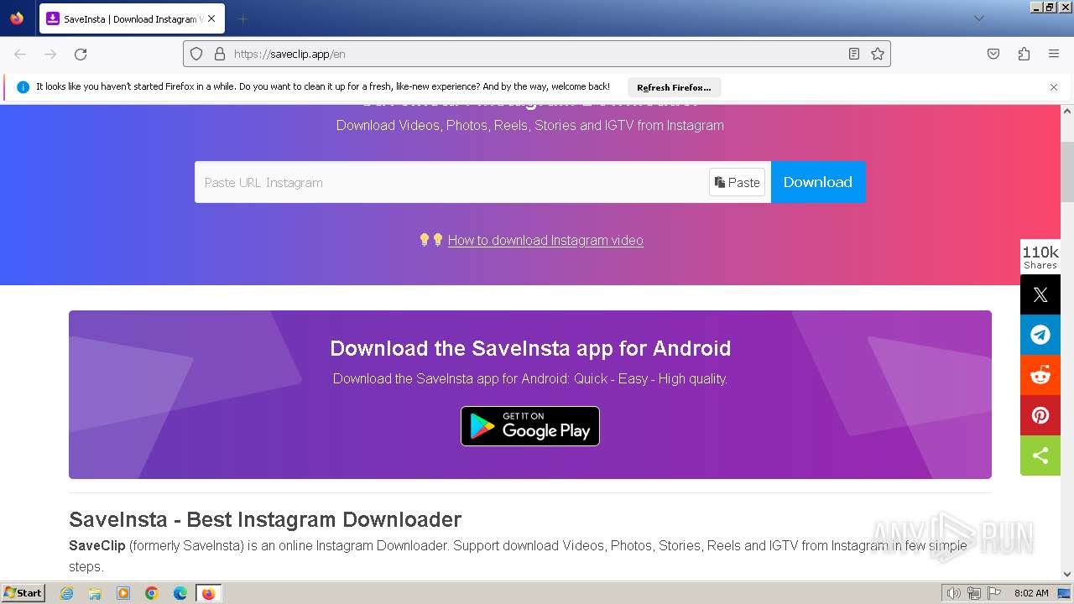Dismiss the Firefox refresh notification bar
The height and width of the screenshot is (604, 1074).
point(1054,87)
